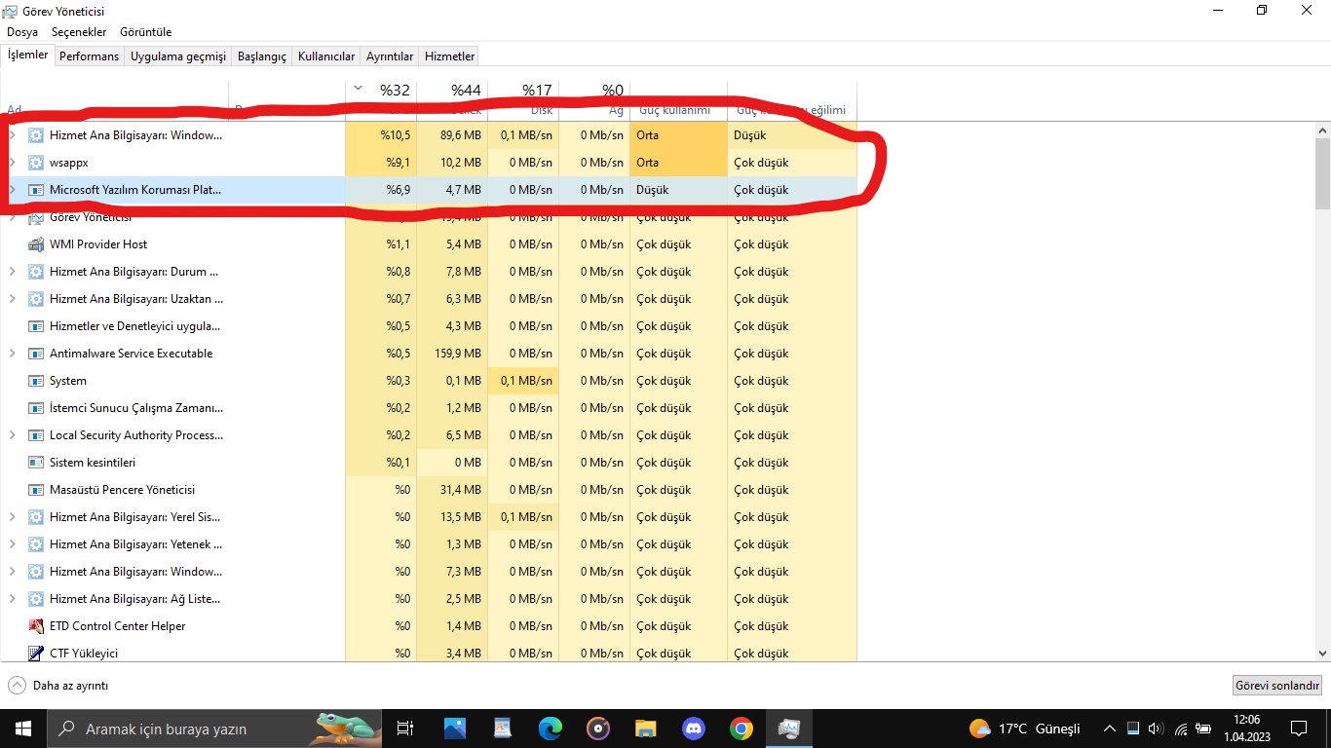Screen dimensions: 1331x748
Task: Open File Explorer from the taskbar
Action: [646, 729]
